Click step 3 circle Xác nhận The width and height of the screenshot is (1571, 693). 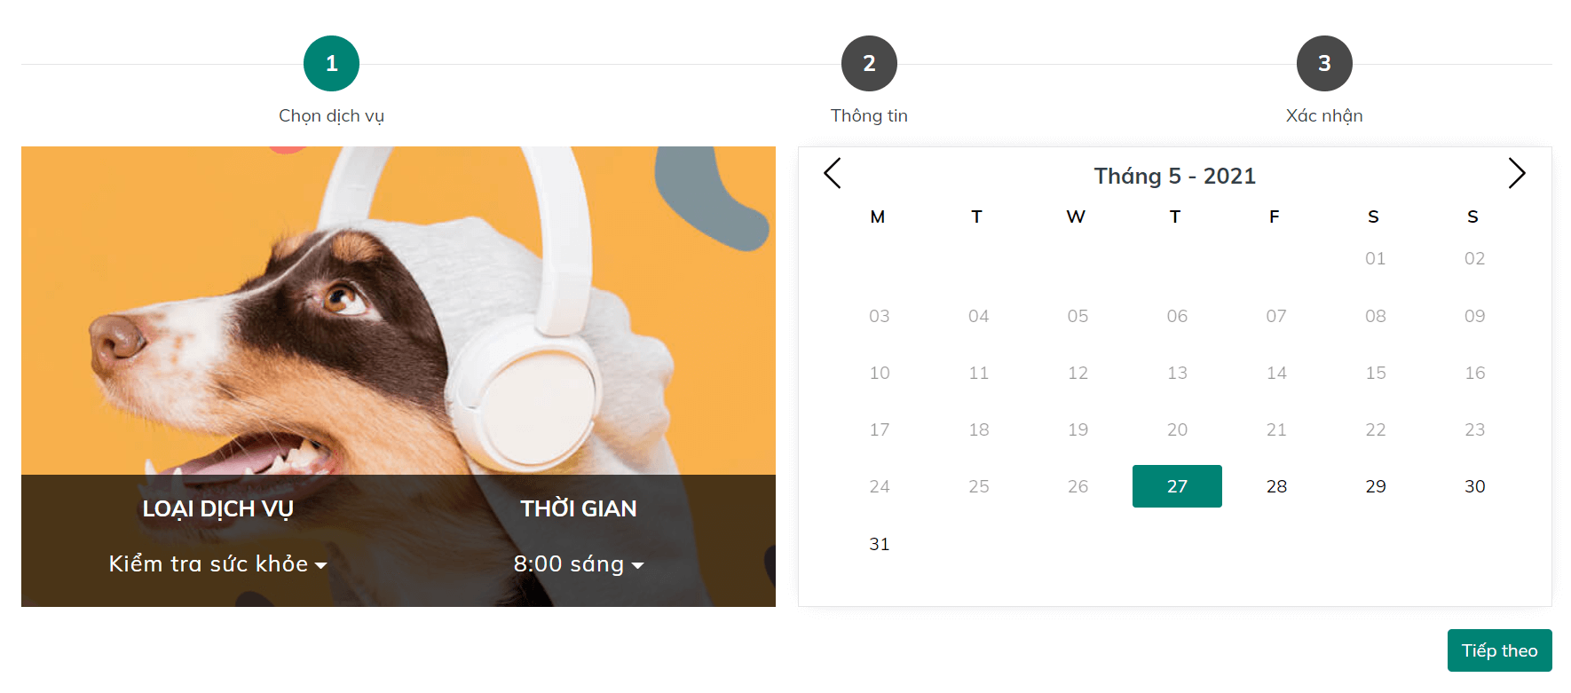pyautogui.click(x=1323, y=63)
